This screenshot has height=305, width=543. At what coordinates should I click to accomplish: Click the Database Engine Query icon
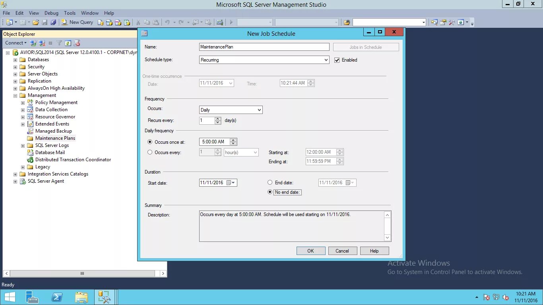[x=101, y=22]
